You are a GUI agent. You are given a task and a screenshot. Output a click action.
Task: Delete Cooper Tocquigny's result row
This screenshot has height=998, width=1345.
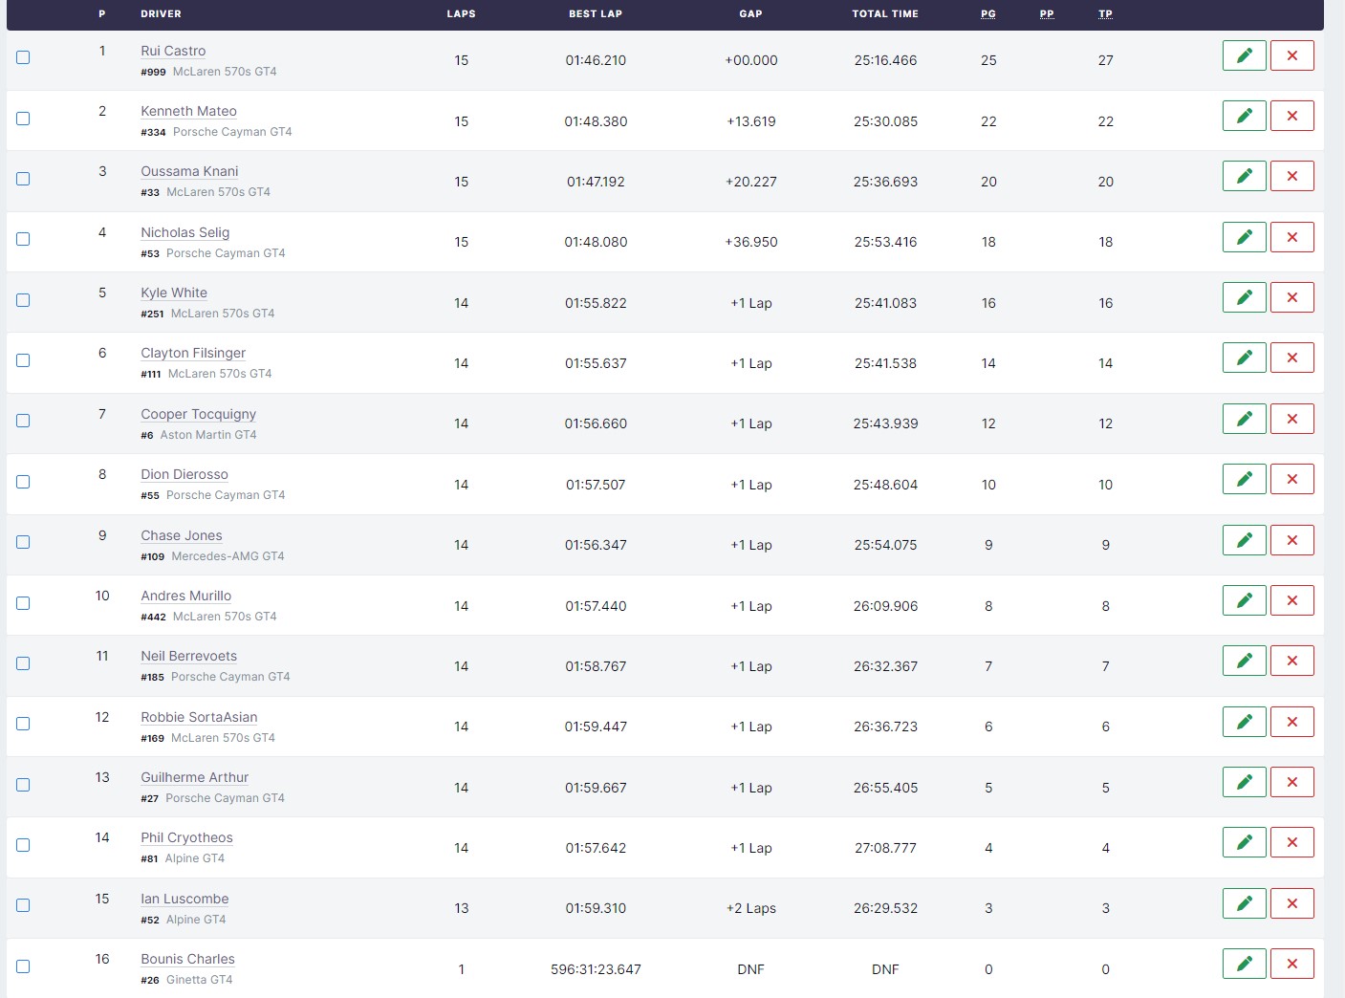coord(1291,419)
